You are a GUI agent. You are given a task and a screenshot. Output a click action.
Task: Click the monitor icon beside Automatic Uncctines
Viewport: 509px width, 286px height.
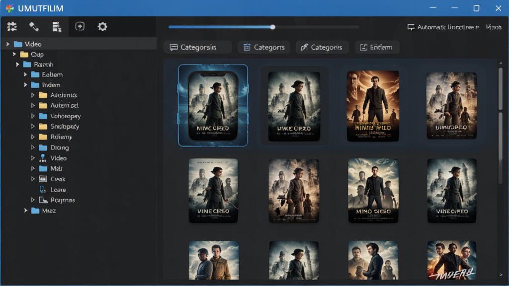[x=411, y=27]
